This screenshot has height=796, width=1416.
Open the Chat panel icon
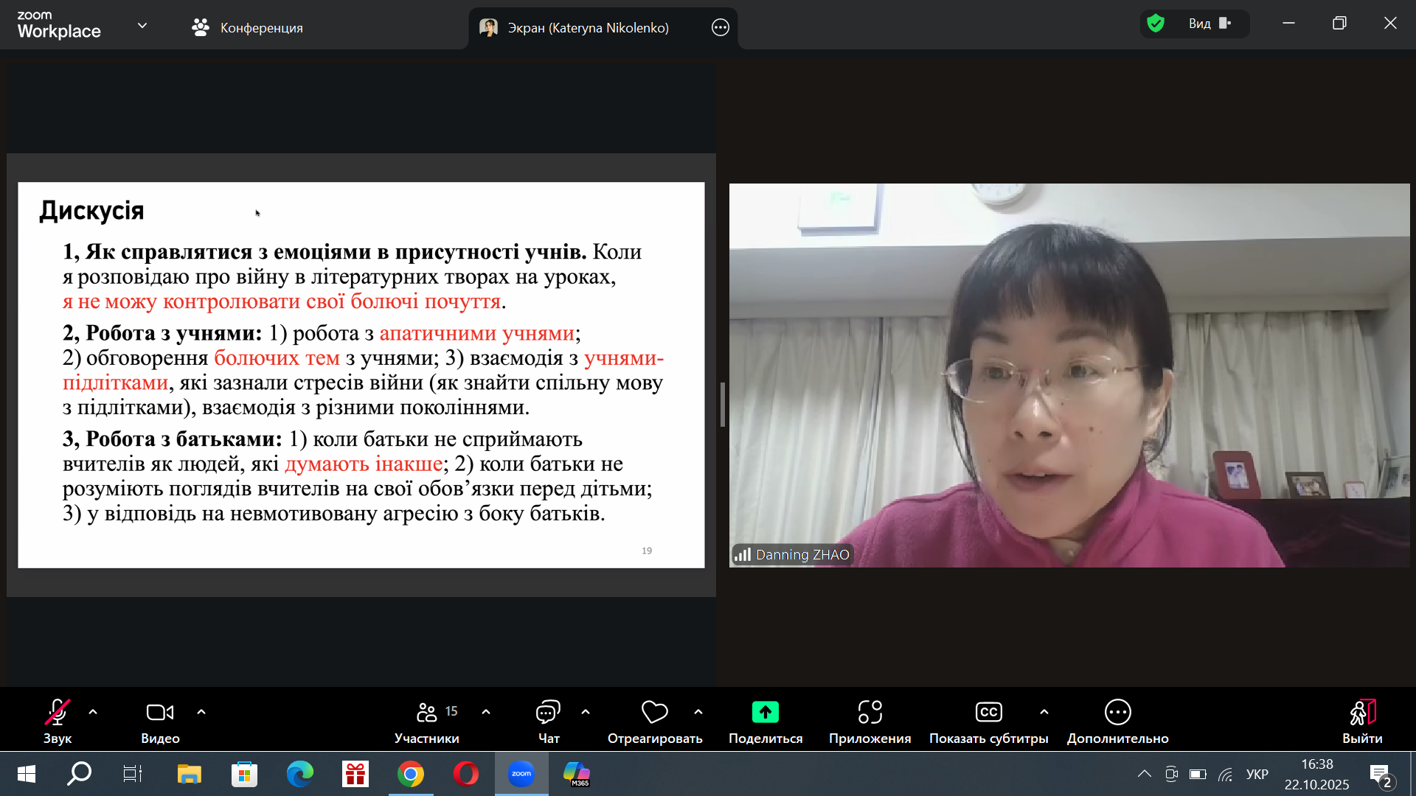(548, 713)
